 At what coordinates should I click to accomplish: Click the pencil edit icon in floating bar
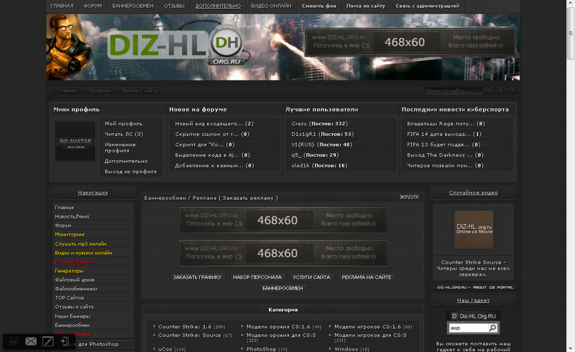pos(47,341)
